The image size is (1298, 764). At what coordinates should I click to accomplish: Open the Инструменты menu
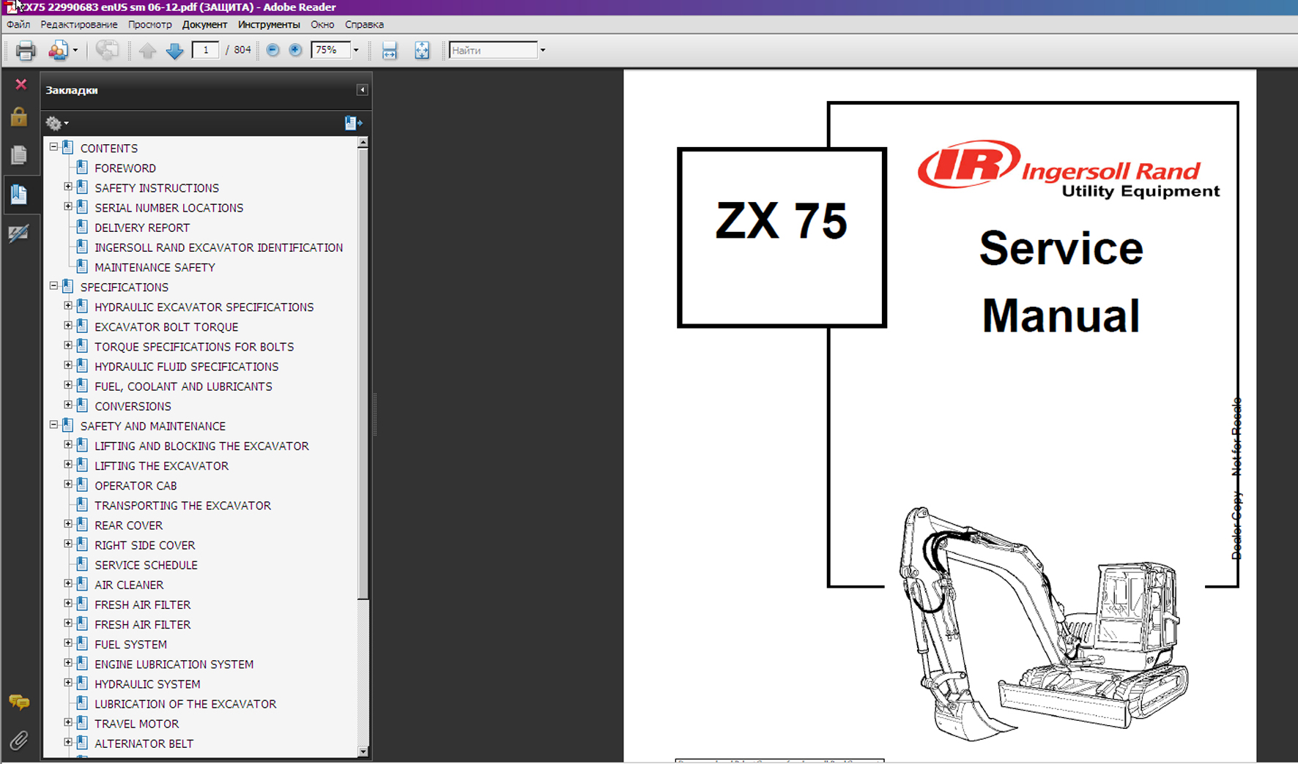(x=269, y=24)
